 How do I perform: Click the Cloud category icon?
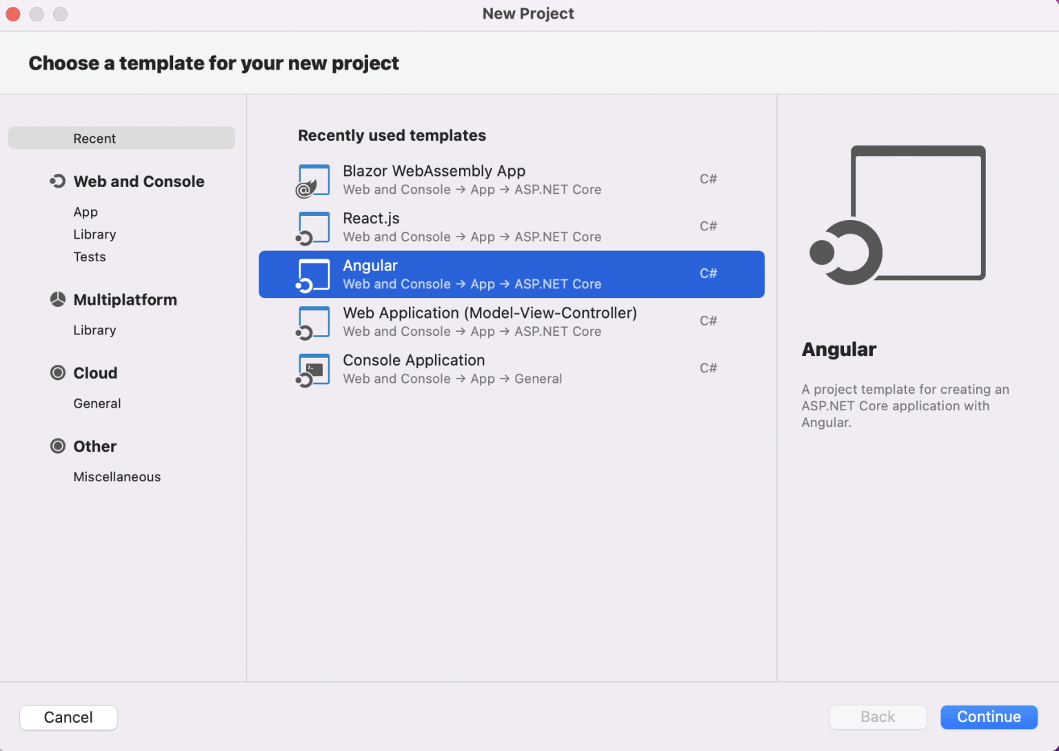(58, 373)
